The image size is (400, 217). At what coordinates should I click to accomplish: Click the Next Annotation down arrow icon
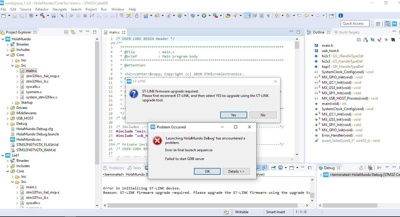point(277,16)
